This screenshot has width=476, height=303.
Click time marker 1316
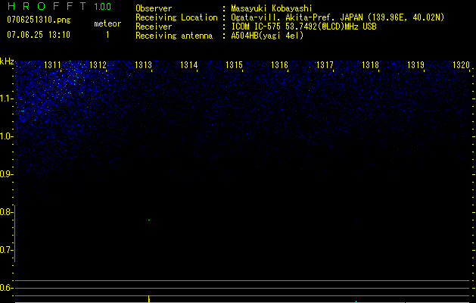pos(279,65)
